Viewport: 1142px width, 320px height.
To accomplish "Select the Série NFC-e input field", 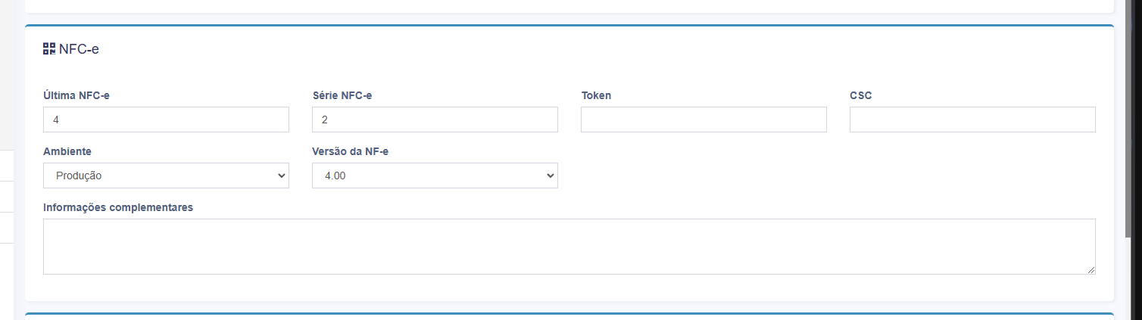I will coord(435,120).
